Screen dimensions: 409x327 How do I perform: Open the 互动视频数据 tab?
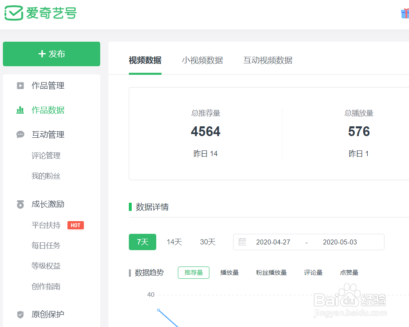(267, 60)
